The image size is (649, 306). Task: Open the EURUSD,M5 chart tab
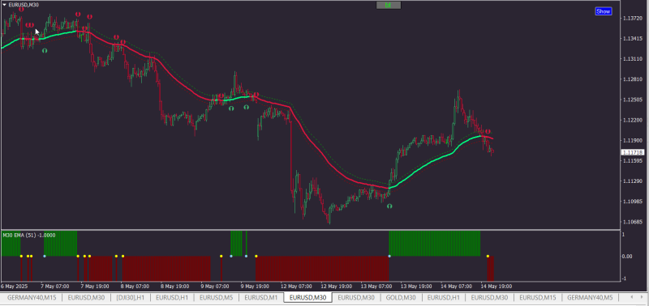click(216, 297)
